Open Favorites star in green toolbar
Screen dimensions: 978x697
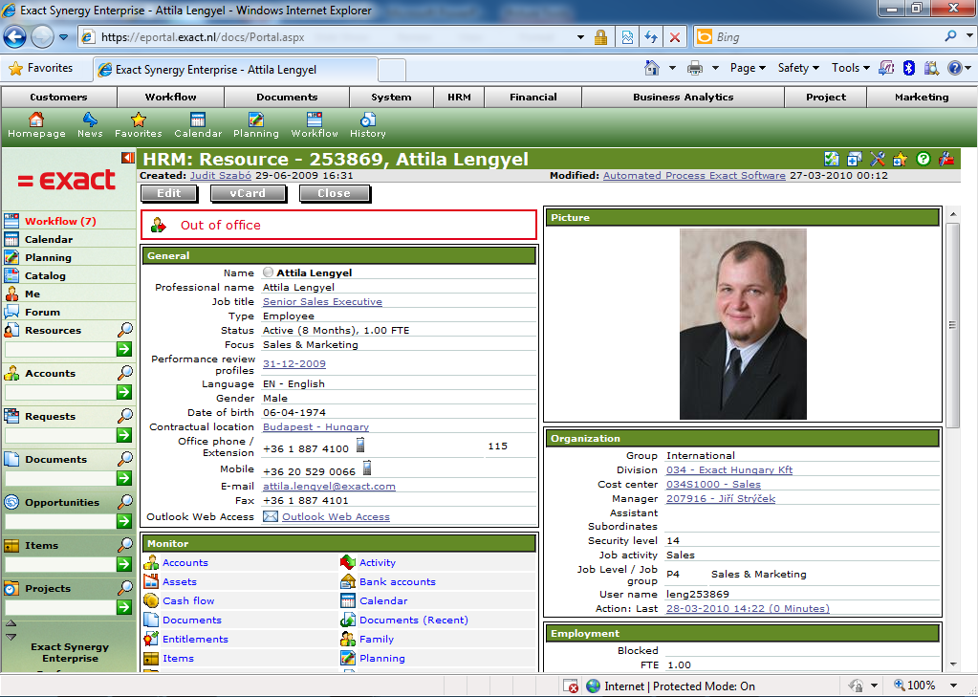(138, 125)
